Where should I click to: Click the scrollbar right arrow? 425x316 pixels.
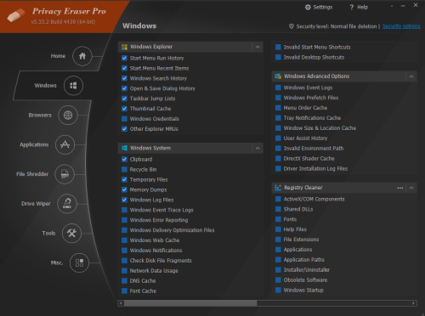(x=413, y=303)
